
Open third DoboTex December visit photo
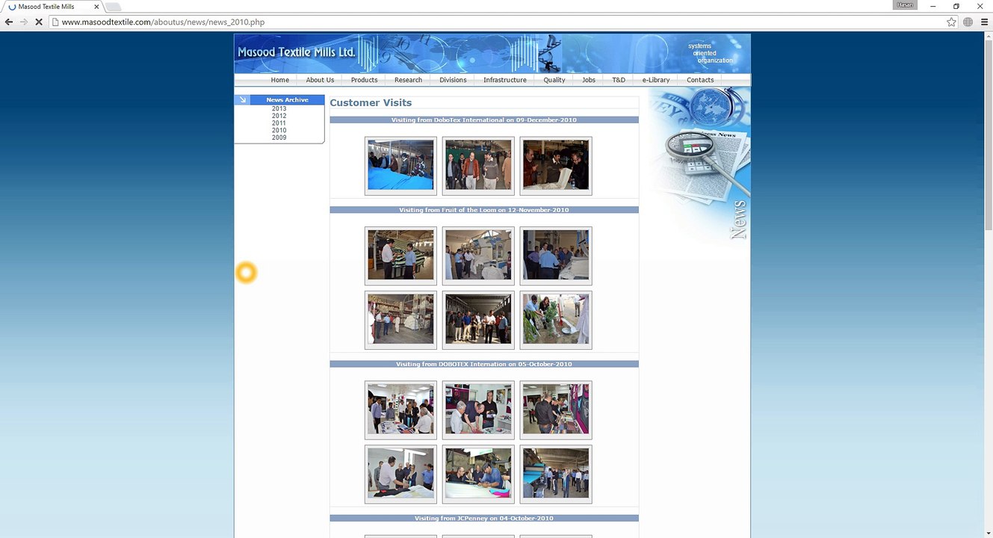click(556, 165)
